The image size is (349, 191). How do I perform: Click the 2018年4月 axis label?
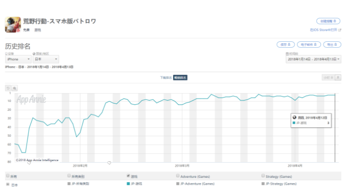tap(295, 166)
